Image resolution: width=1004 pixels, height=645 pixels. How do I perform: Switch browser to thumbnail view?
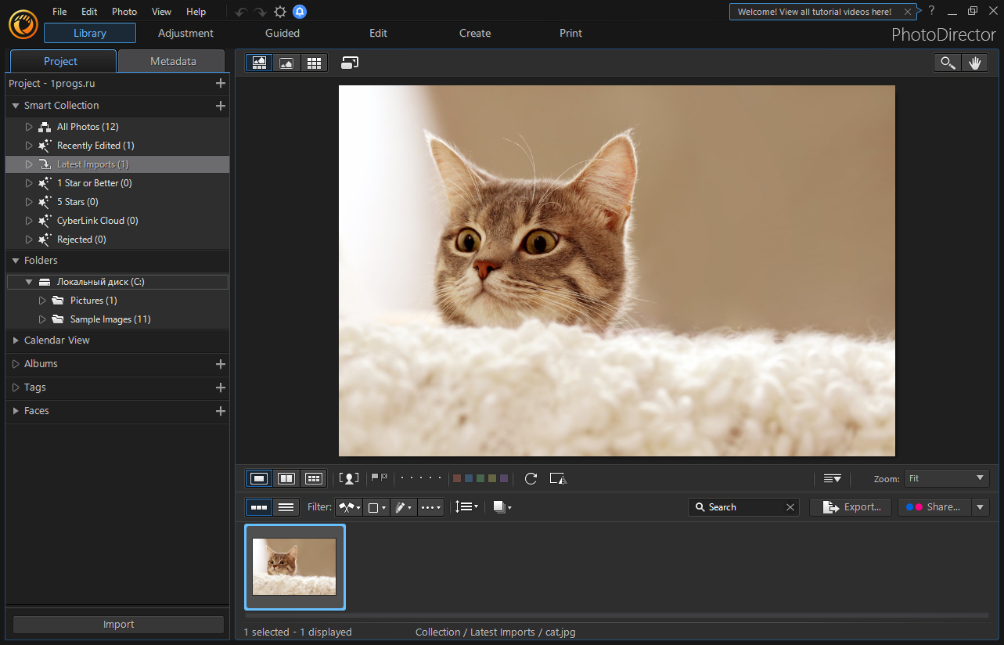(260, 507)
